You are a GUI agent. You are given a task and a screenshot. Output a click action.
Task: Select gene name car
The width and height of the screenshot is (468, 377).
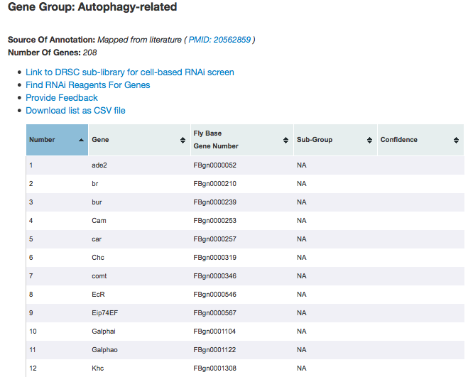tap(97, 239)
